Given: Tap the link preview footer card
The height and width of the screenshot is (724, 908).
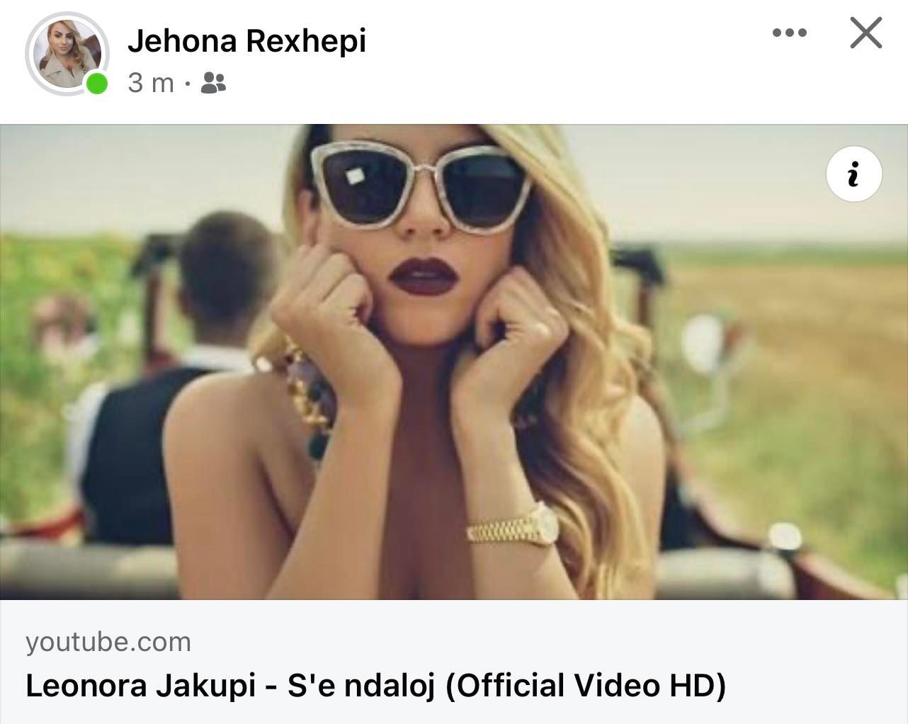Looking at the screenshot, I should point(454,662).
